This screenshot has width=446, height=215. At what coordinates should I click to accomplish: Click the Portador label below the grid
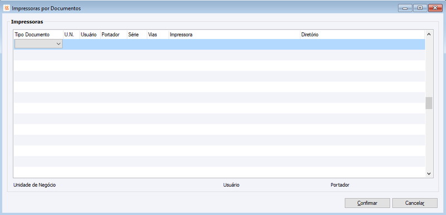340,185
